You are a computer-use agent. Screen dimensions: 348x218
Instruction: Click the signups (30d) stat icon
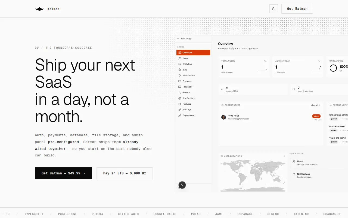[222, 89]
